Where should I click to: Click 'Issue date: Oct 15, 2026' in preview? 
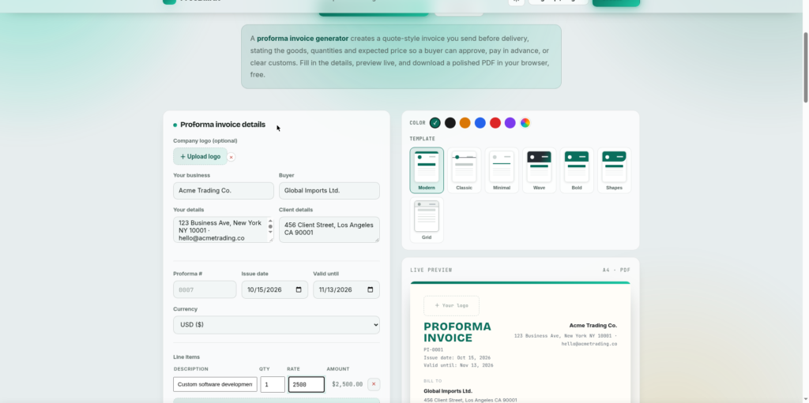tap(457, 357)
